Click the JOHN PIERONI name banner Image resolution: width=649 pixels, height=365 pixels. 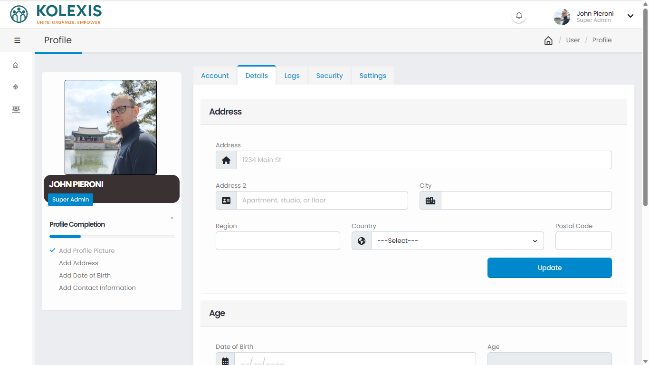click(x=112, y=189)
